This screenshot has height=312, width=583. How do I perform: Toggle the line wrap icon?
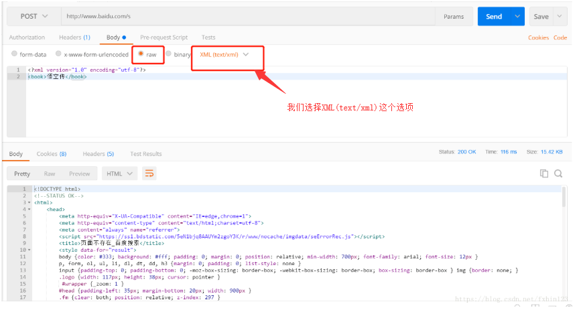[149, 173]
